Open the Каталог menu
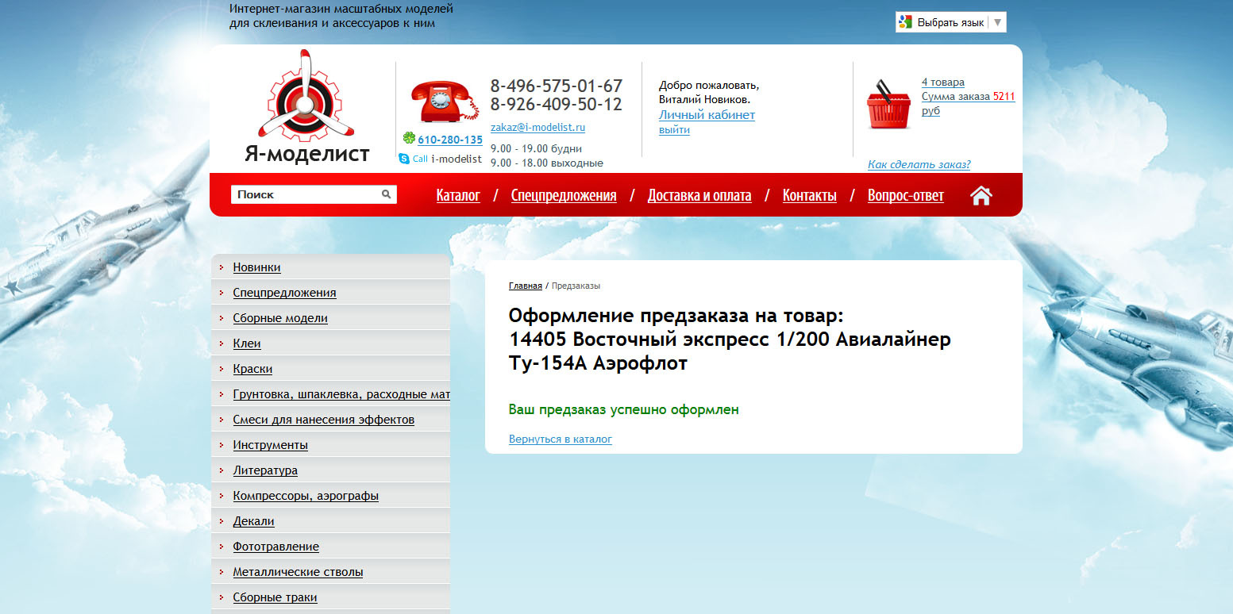The width and height of the screenshot is (1233, 614). [457, 194]
